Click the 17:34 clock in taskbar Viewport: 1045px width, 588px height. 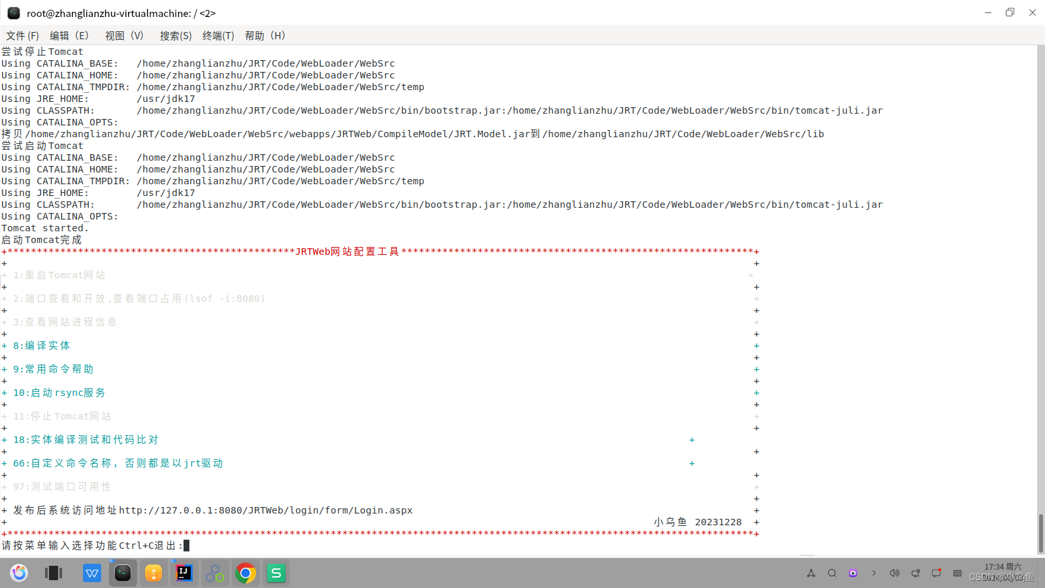tap(1003, 567)
